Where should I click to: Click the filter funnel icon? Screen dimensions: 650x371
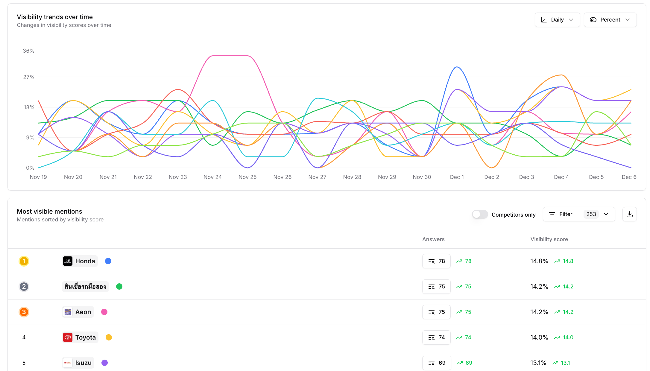(552, 214)
